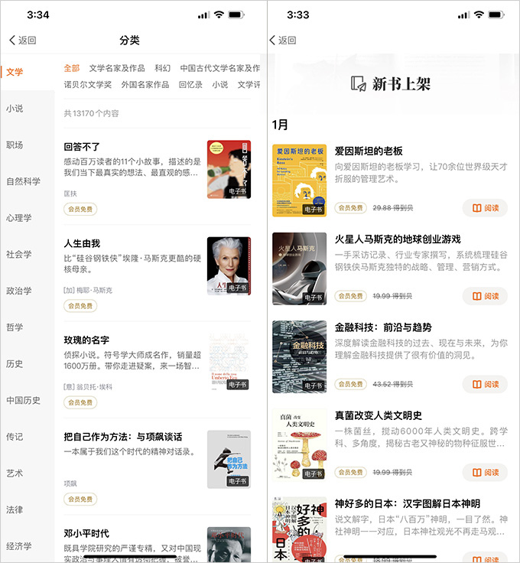Open the 金融科技 book cover
This screenshot has width=520, height=563.
299,357
